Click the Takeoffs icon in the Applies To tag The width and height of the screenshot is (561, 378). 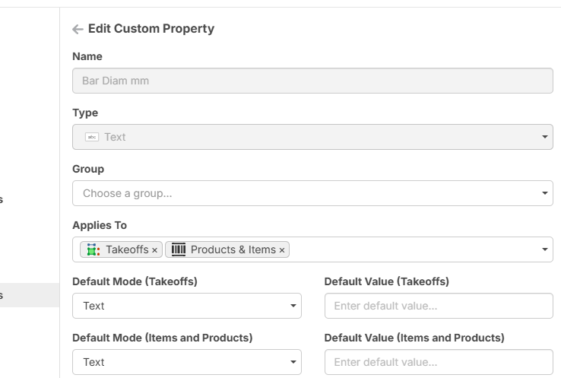click(93, 249)
